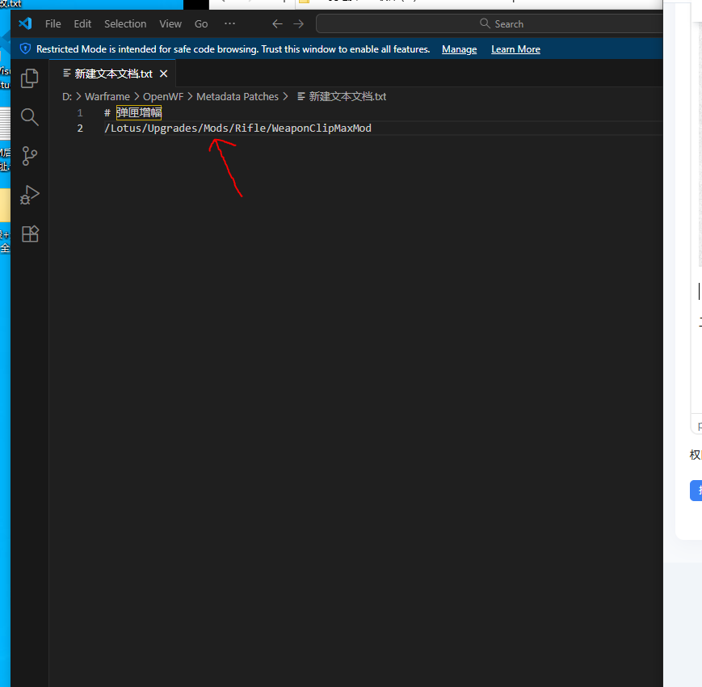This screenshot has width=702, height=687.
Task: Expand Metadata Patches breadcrumb segment
Action: 237,96
